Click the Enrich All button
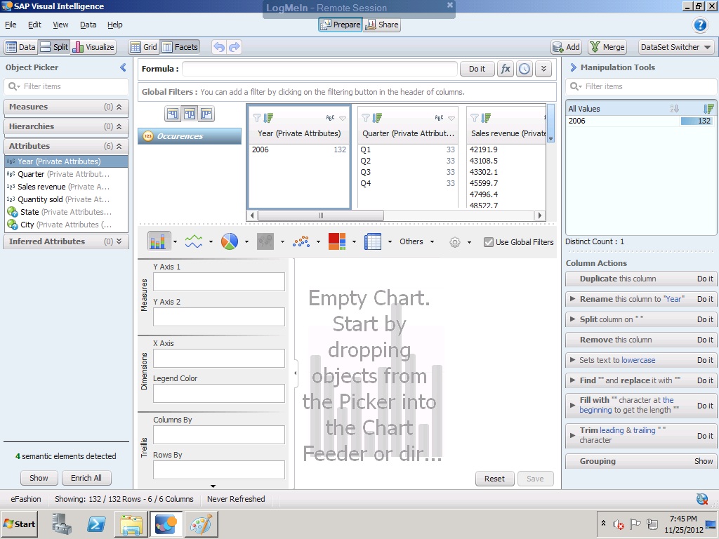Image resolution: width=719 pixels, height=539 pixels. pyautogui.click(x=86, y=478)
